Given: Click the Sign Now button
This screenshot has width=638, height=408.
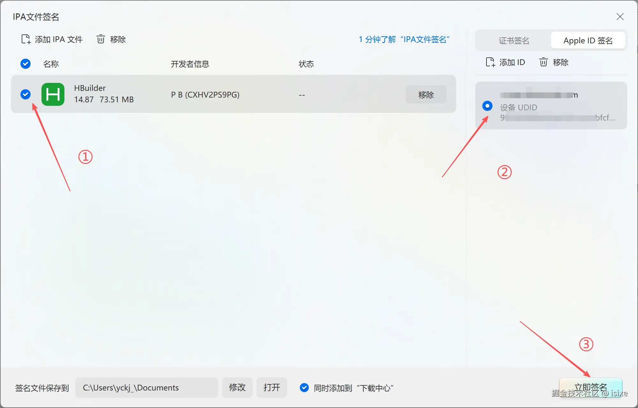Looking at the screenshot, I should point(590,387).
